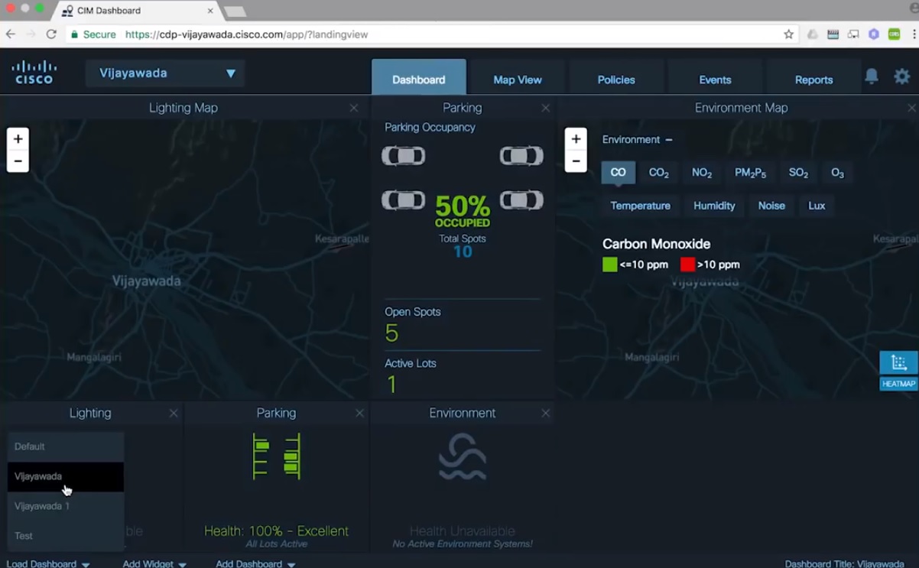Click the Open Spots value 5
Image resolution: width=919 pixels, height=568 pixels.
point(391,333)
